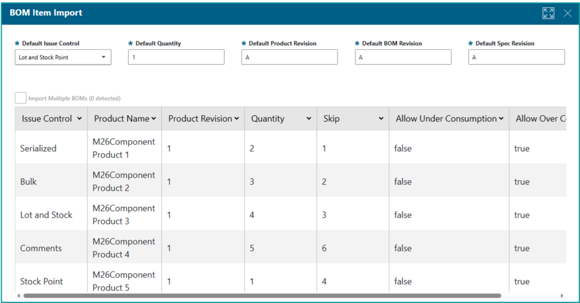Click the horizontal scrollbar thumb
Screen dimensions: 580x303
261,296
